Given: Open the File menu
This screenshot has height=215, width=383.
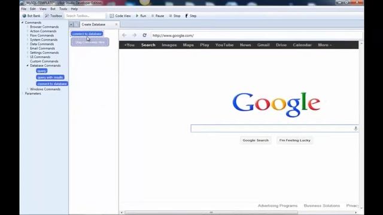Looking at the screenshot, I should coord(24,9).
